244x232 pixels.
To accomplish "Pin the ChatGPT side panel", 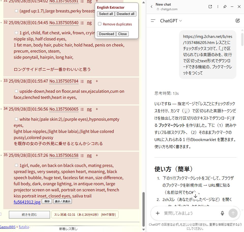I will (225, 7).
